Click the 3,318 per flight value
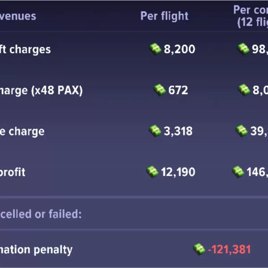 click(x=178, y=131)
